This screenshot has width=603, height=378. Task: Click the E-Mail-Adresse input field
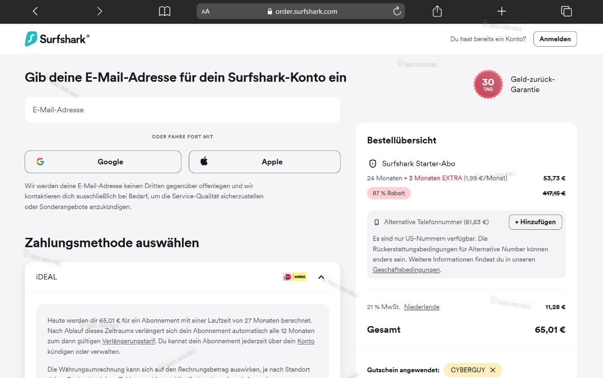pyautogui.click(x=182, y=110)
